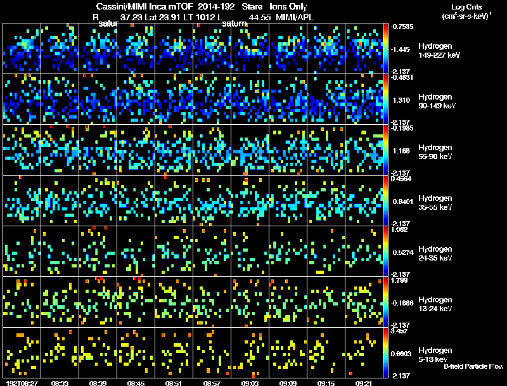
Task: Select the Hydrogen 24-35 keV panel at 09:15
Action: coord(326,251)
